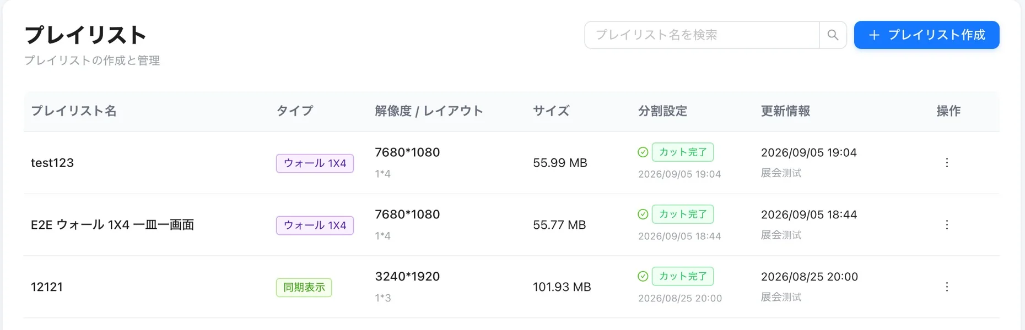Select the 12121 playlist name
Image resolution: width=1025 pixels, height=330 pixels.
pos(47,287)
